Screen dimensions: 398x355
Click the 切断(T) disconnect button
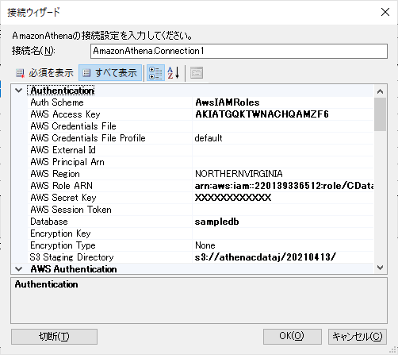coord(54,337)
